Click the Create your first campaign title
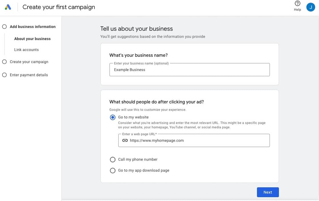Screen dimensions: 319x201 [x=59, y=7]
